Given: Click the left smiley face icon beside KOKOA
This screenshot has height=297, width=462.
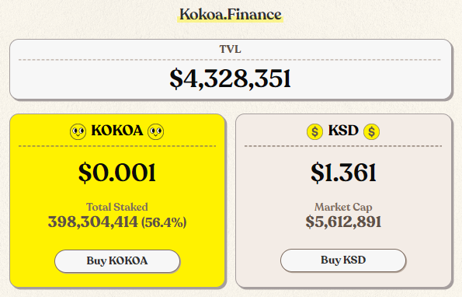Looking at the screenshot, I should 78,131.
